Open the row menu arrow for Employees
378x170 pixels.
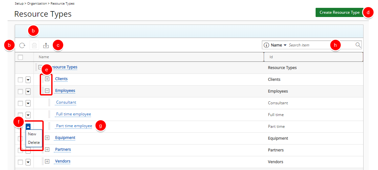[28, 91]
